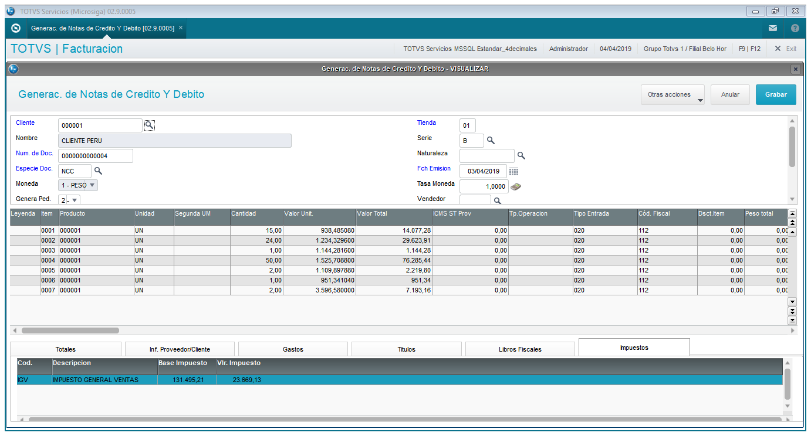Open the Titulos tab
The image size is (811, 436).
[x=406, y=349]
